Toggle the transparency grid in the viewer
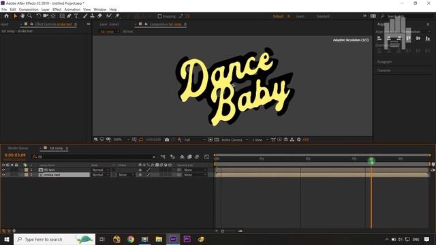This screenshot has height=245, width=436. point(217,140)
